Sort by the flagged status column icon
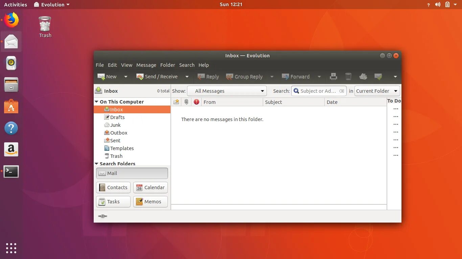The width and height of the screenshot is (462, 259). [176, 102]
